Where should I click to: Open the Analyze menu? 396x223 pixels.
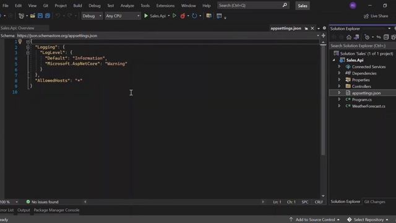pos(127,6)
